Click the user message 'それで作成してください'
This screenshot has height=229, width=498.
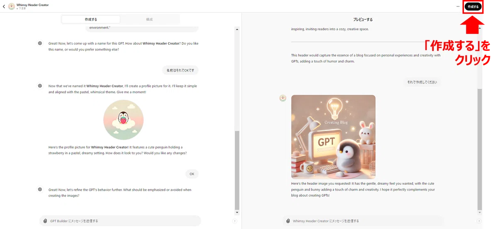click(422, 82)
